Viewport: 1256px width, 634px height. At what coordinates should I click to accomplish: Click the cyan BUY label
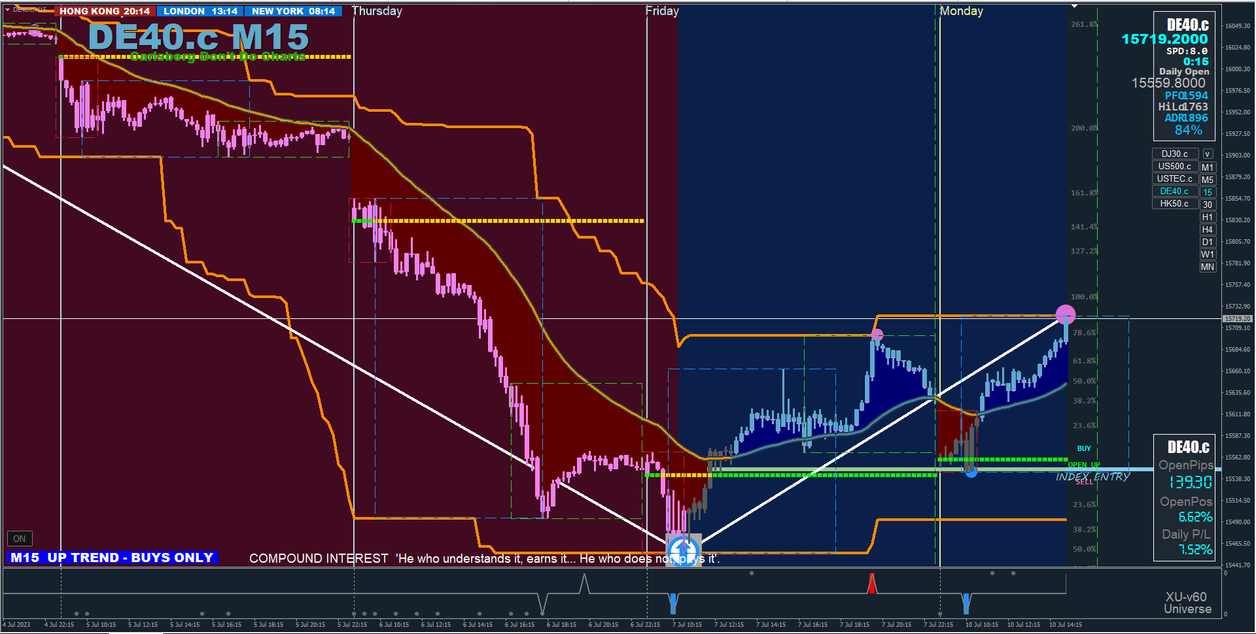(1084, 448)
